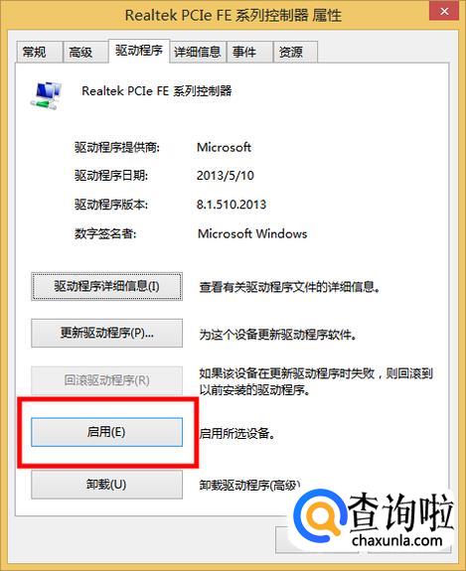Click the 启用所选设备 description text
This screenshot has height=571, width=466.
pyautogui.click(x=237, y=433)
